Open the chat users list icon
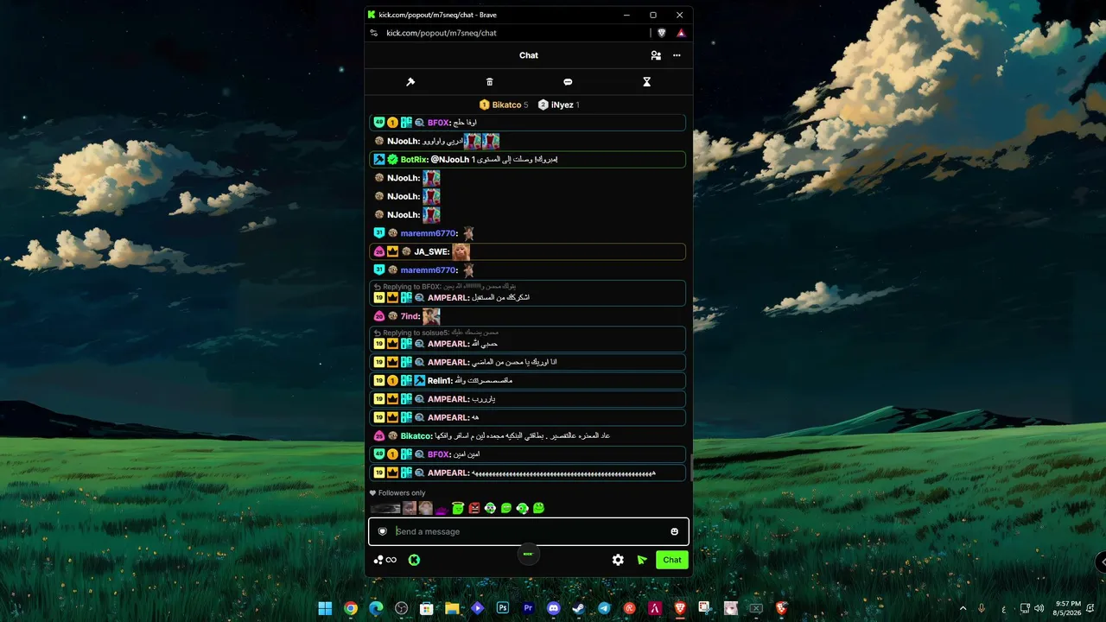The width and height of the screenshot is (1106, 622). pos(656,55)
